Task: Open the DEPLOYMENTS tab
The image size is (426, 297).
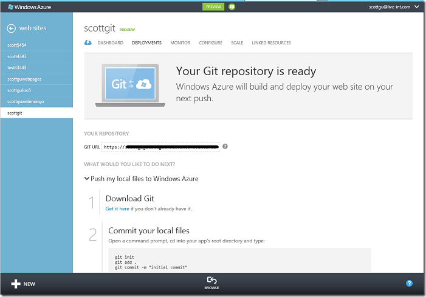Action: 146,43
